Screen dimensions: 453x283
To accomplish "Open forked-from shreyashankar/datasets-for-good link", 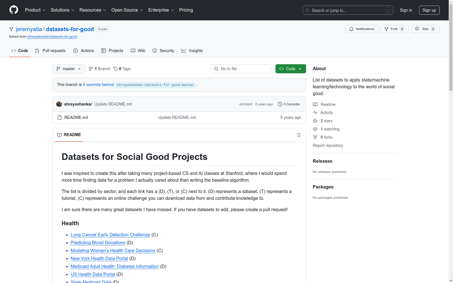I will (52, 37).
